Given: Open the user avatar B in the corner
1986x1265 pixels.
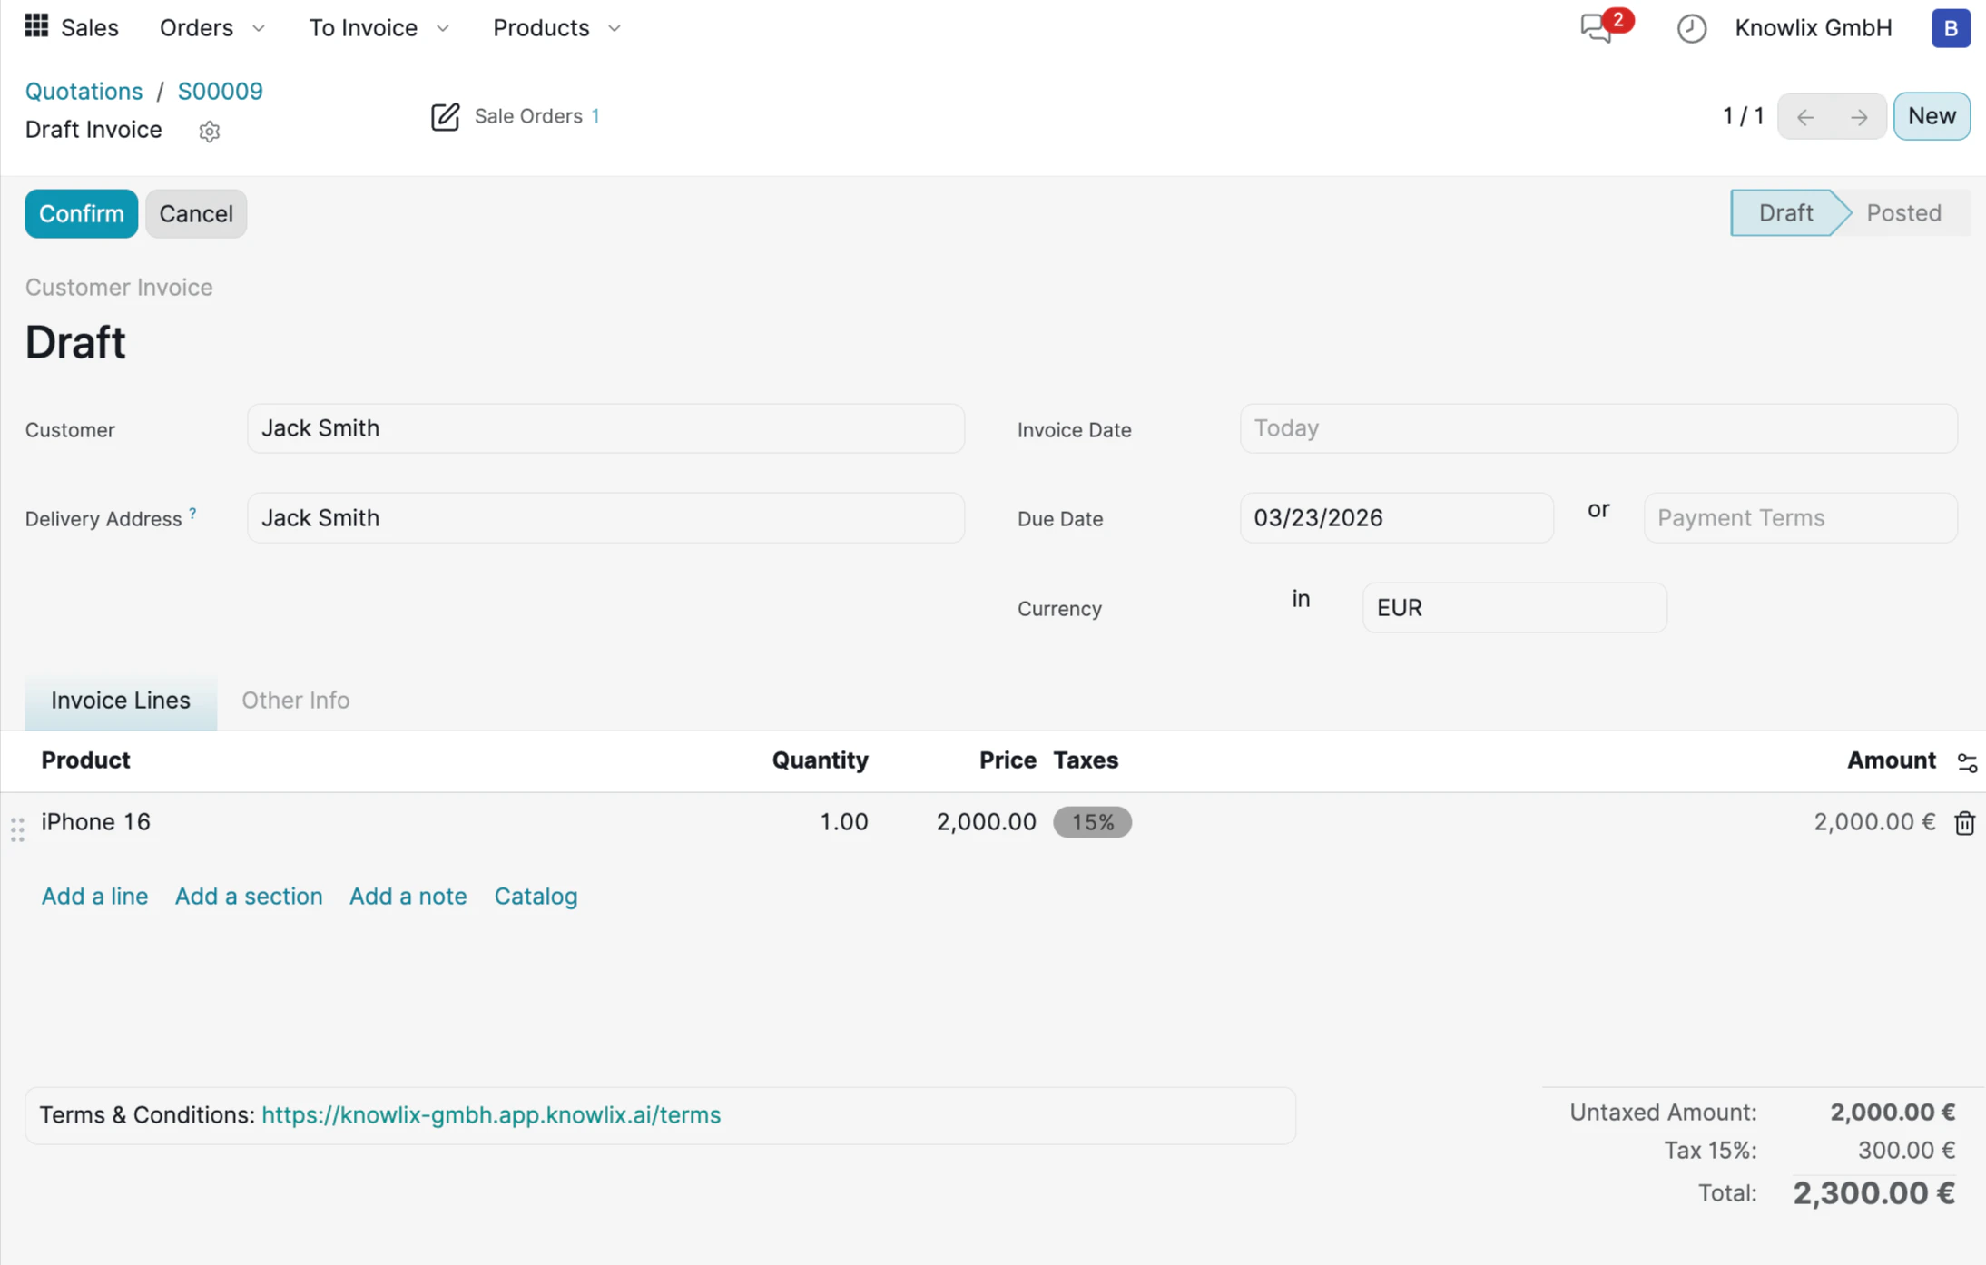Looking at the screenshot, I should click(1950, 28).
